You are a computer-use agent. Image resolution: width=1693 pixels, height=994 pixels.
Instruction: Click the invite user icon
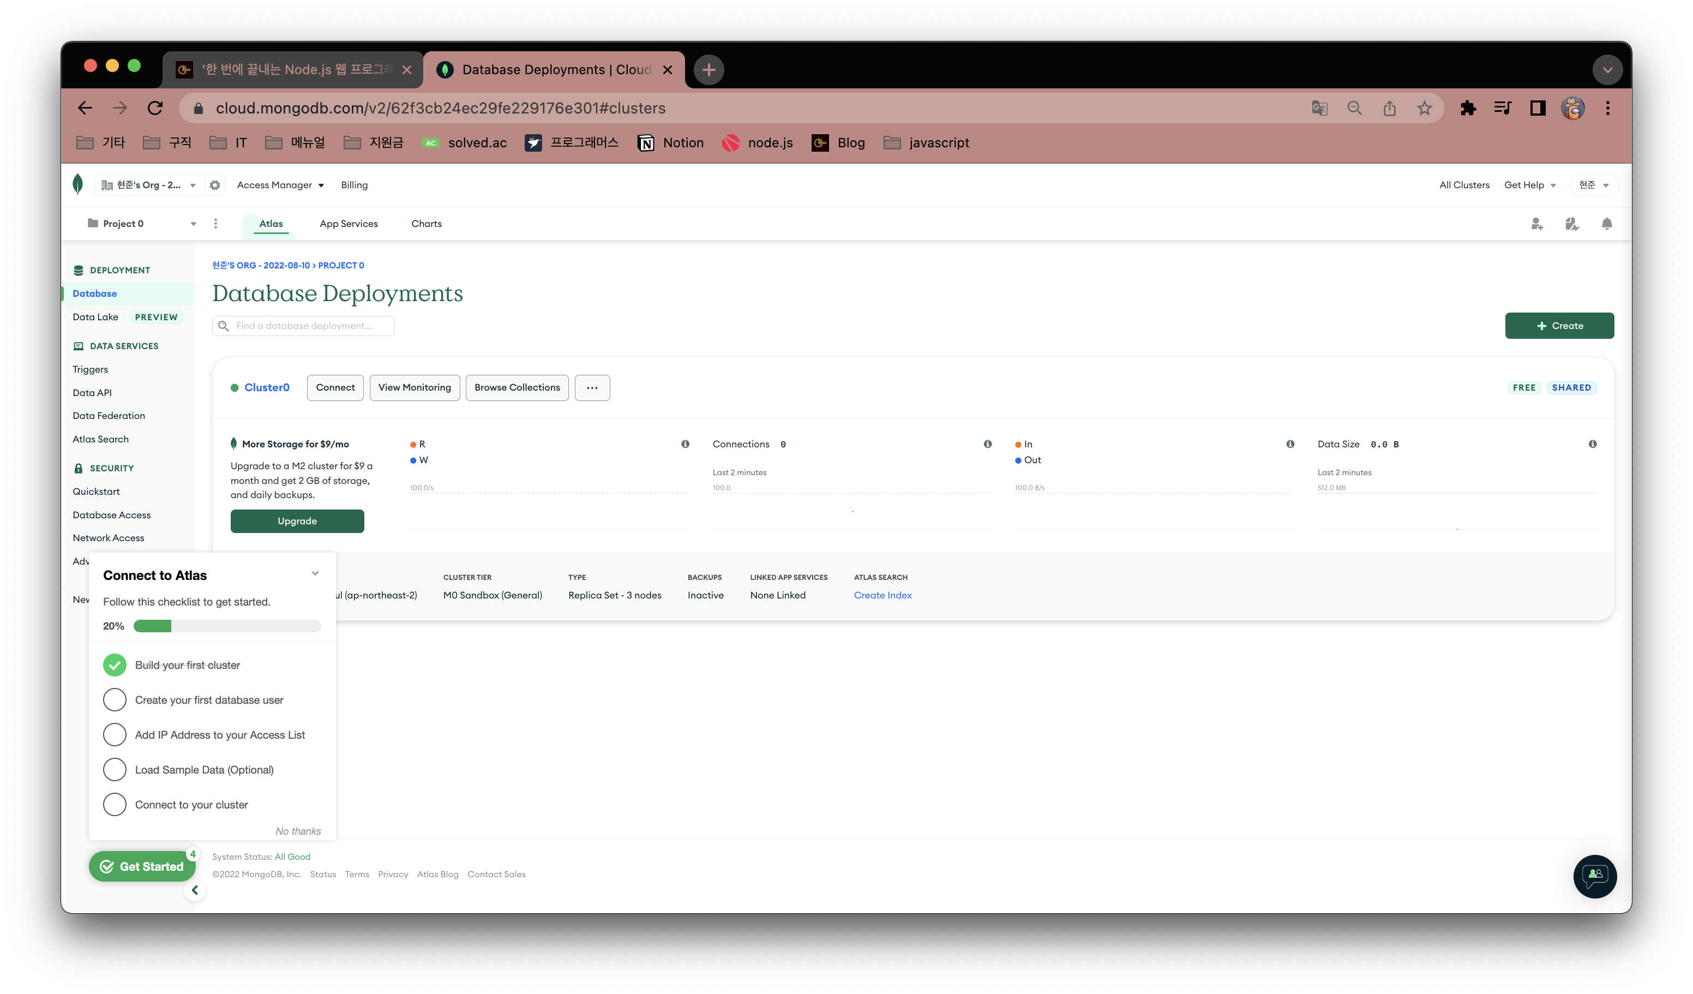1536,224
